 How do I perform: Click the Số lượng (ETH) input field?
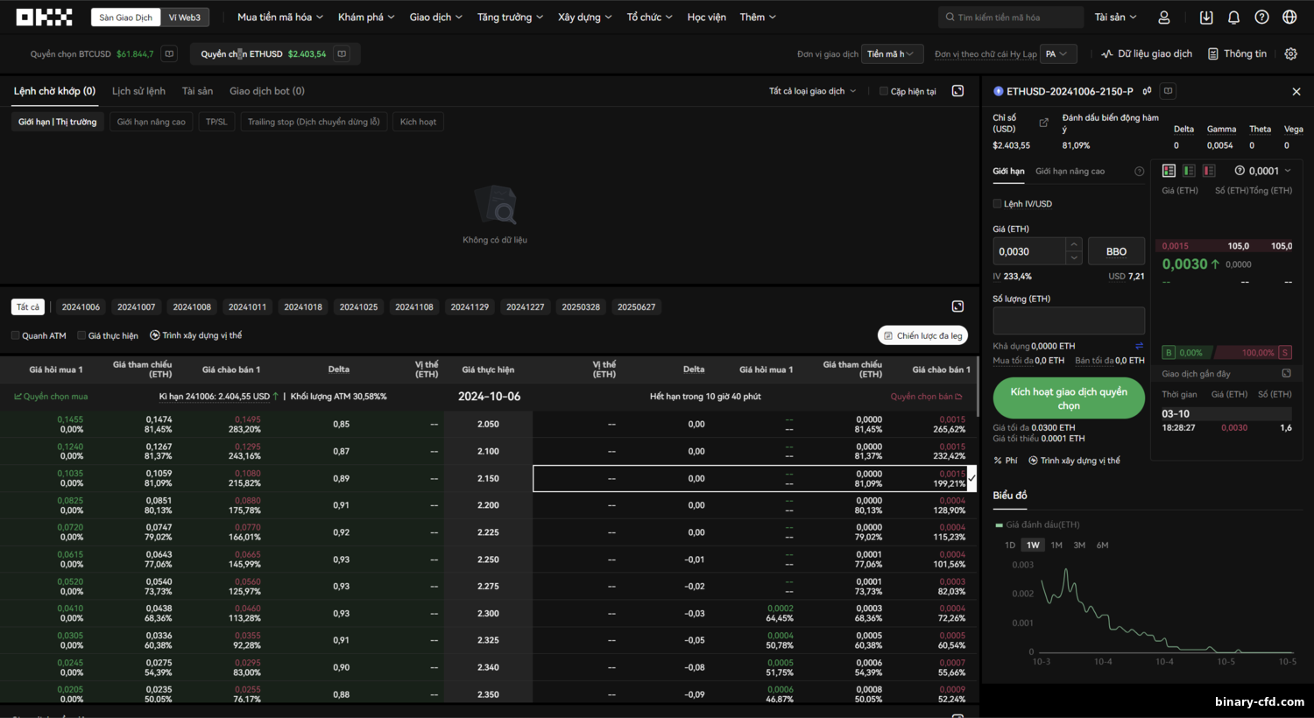pos(1069,320)
